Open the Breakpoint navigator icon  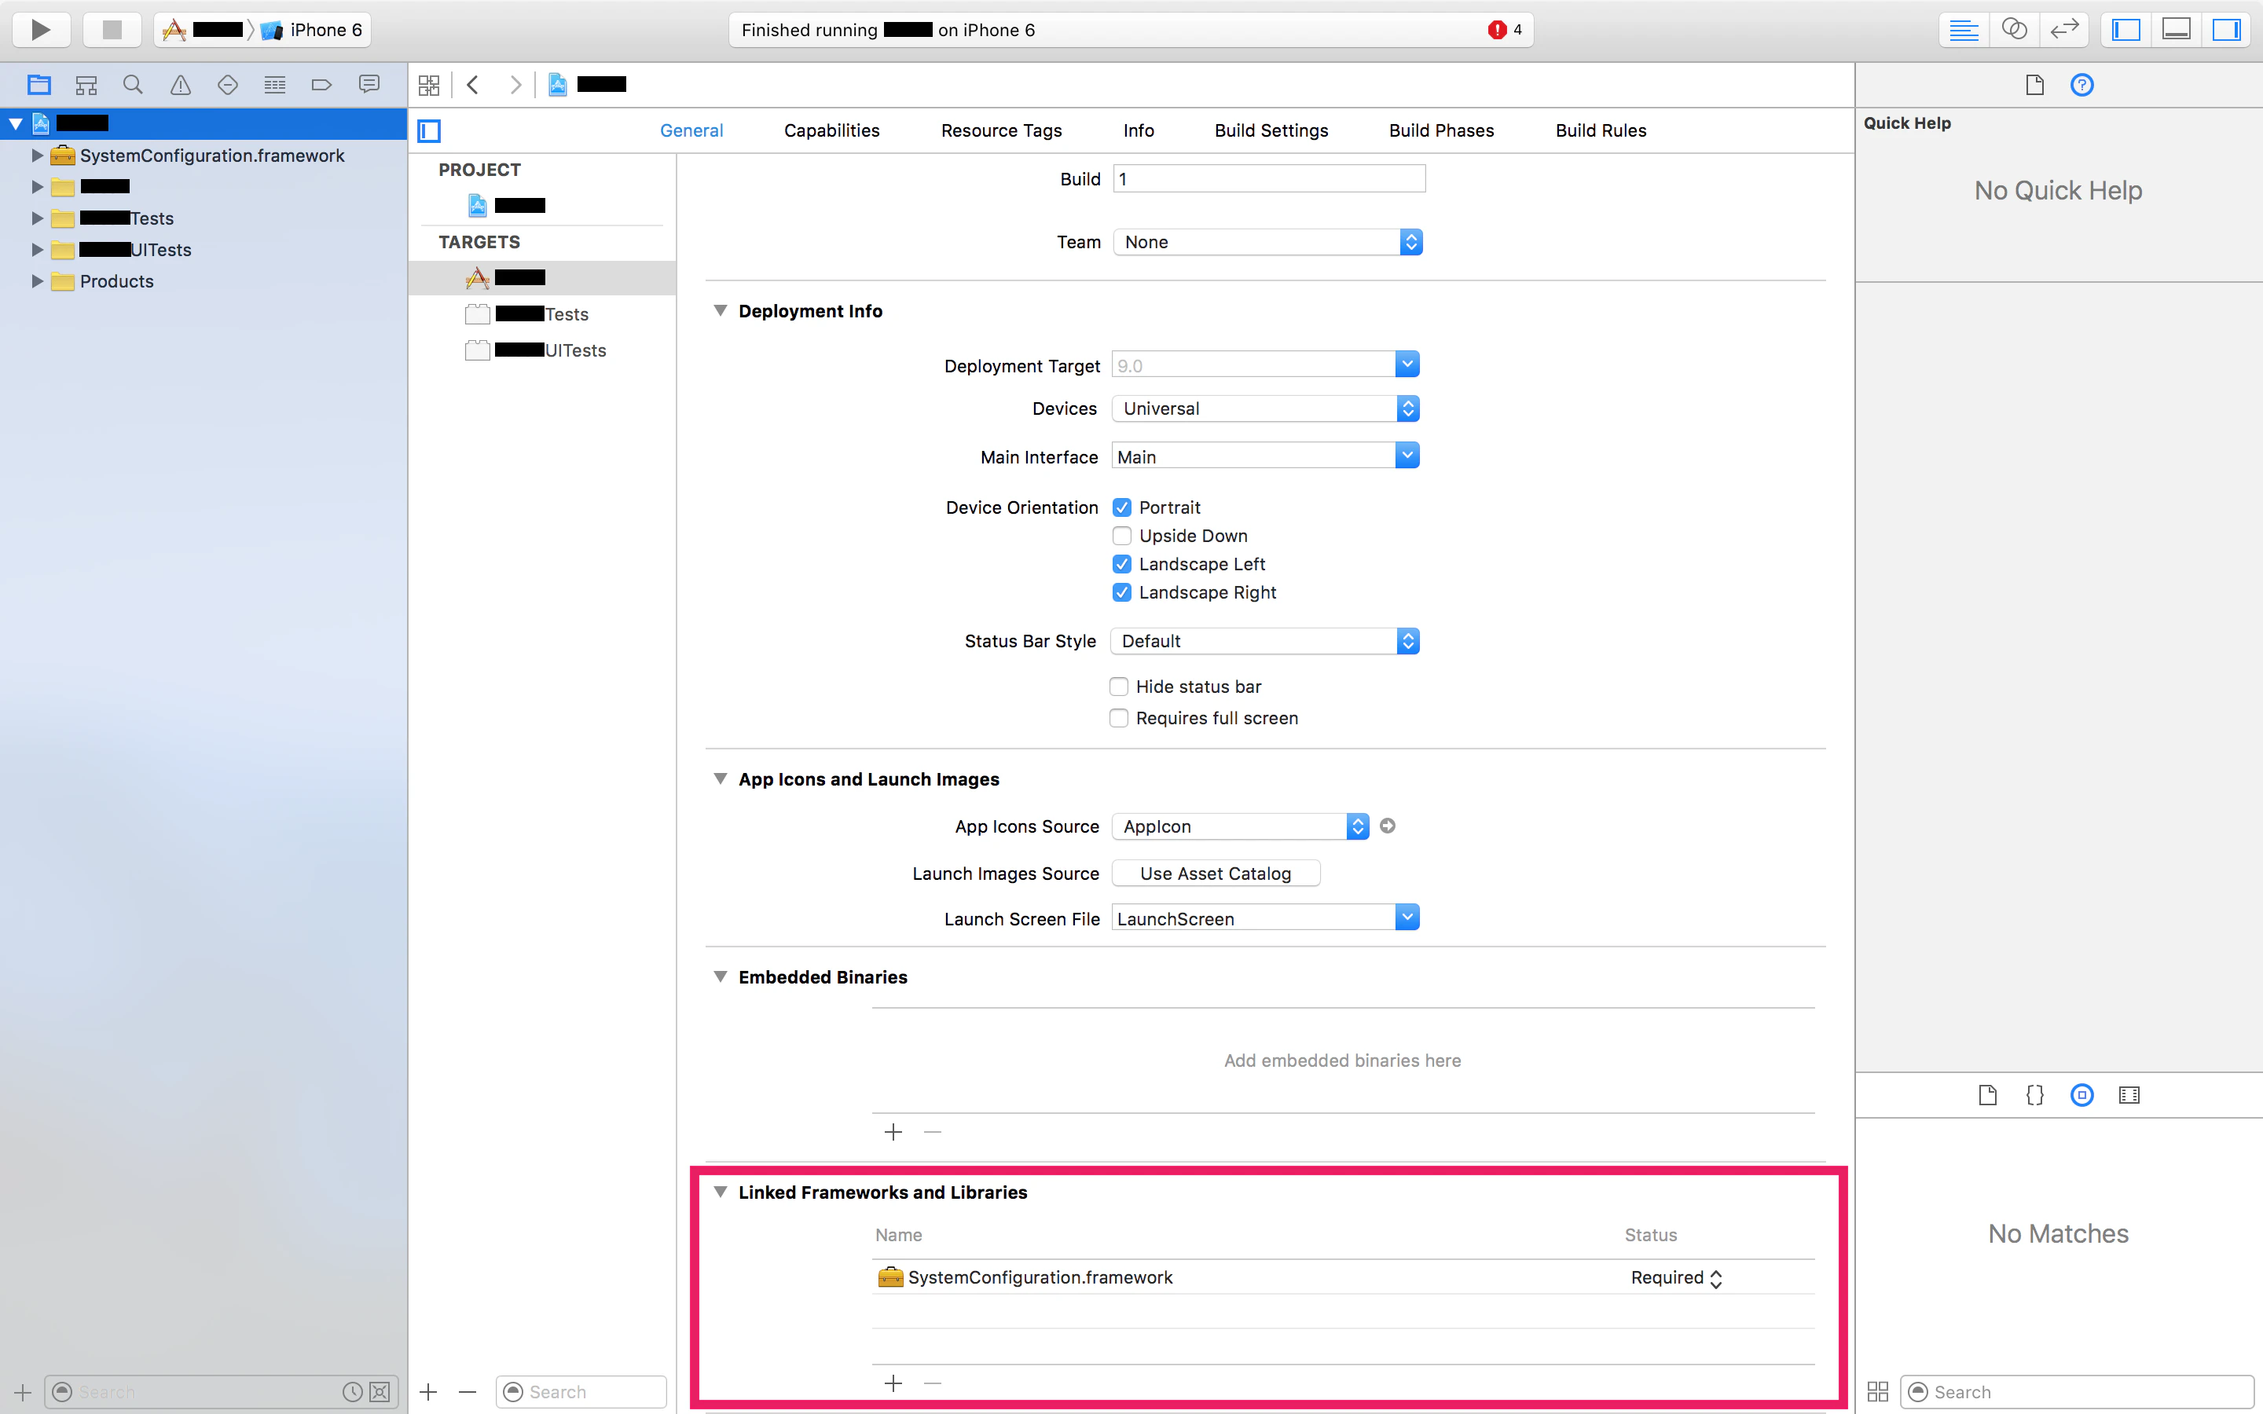pos(321,85)
